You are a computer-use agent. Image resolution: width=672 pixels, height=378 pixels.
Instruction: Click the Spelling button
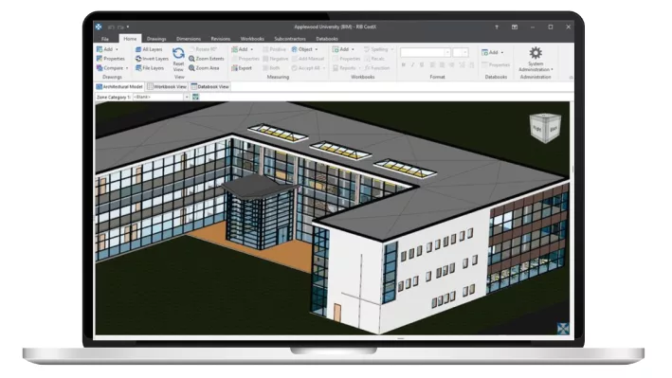[x=376, y=49]
